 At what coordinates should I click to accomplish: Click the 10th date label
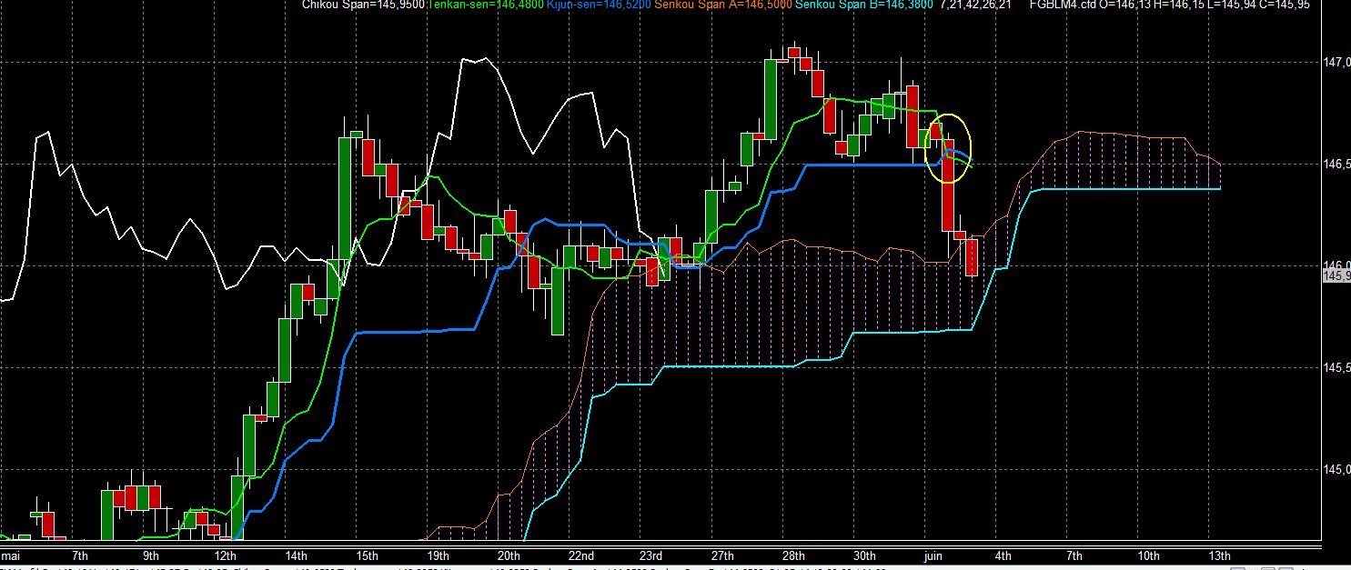(1149, 555)
